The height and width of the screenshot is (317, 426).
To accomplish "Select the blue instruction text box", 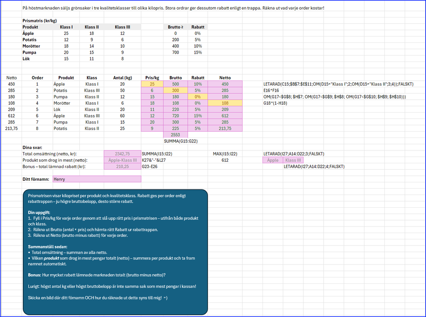I will 116,252.
